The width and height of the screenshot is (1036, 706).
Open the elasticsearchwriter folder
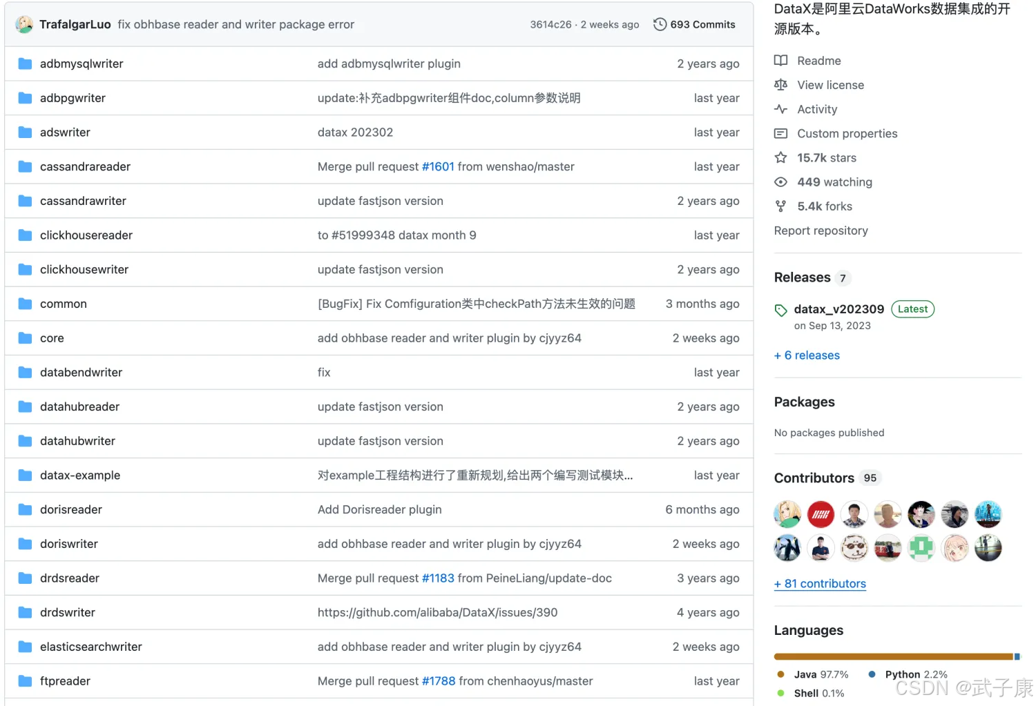coord(91,647)
